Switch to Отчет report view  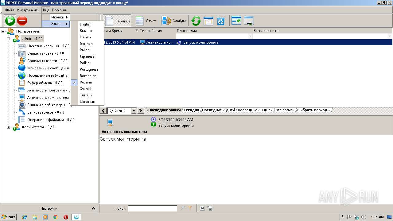pos(146,21)
